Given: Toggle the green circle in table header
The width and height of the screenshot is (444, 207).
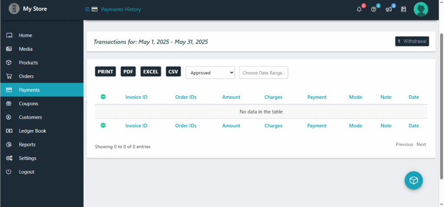Looking at the screenshot, I should (103, 97).
